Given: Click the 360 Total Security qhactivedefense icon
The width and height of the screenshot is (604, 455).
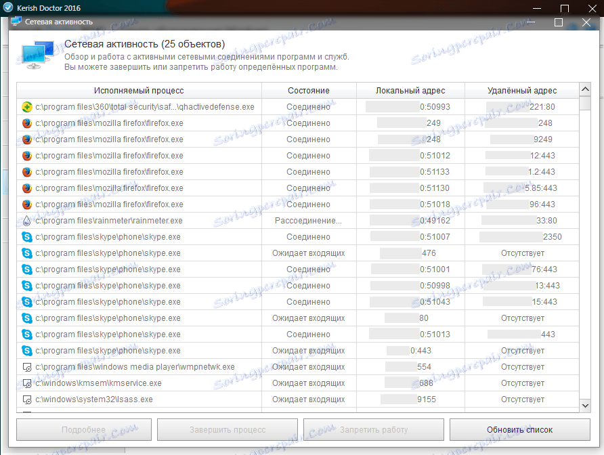Looking at the screenshot, I should (27, 107).
